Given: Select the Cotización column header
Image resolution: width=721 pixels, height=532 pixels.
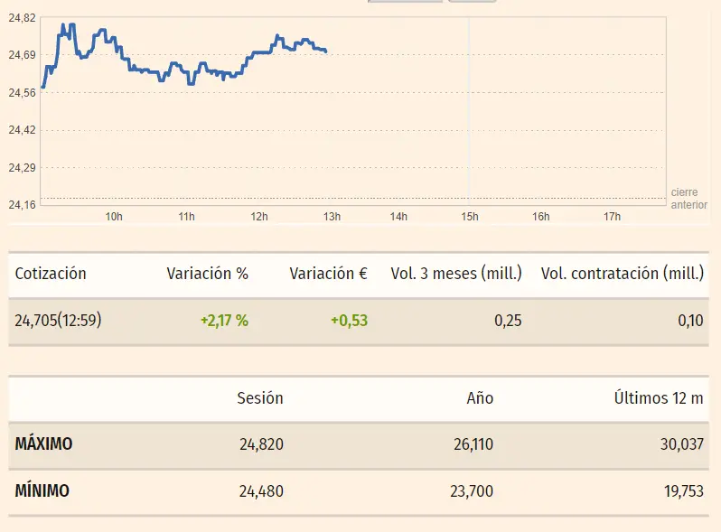Looking at the screenshot, I should click(x=51, y=274).
